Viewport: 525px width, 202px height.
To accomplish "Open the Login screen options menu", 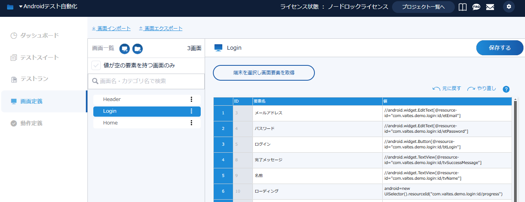I will (x=191, y=111).
